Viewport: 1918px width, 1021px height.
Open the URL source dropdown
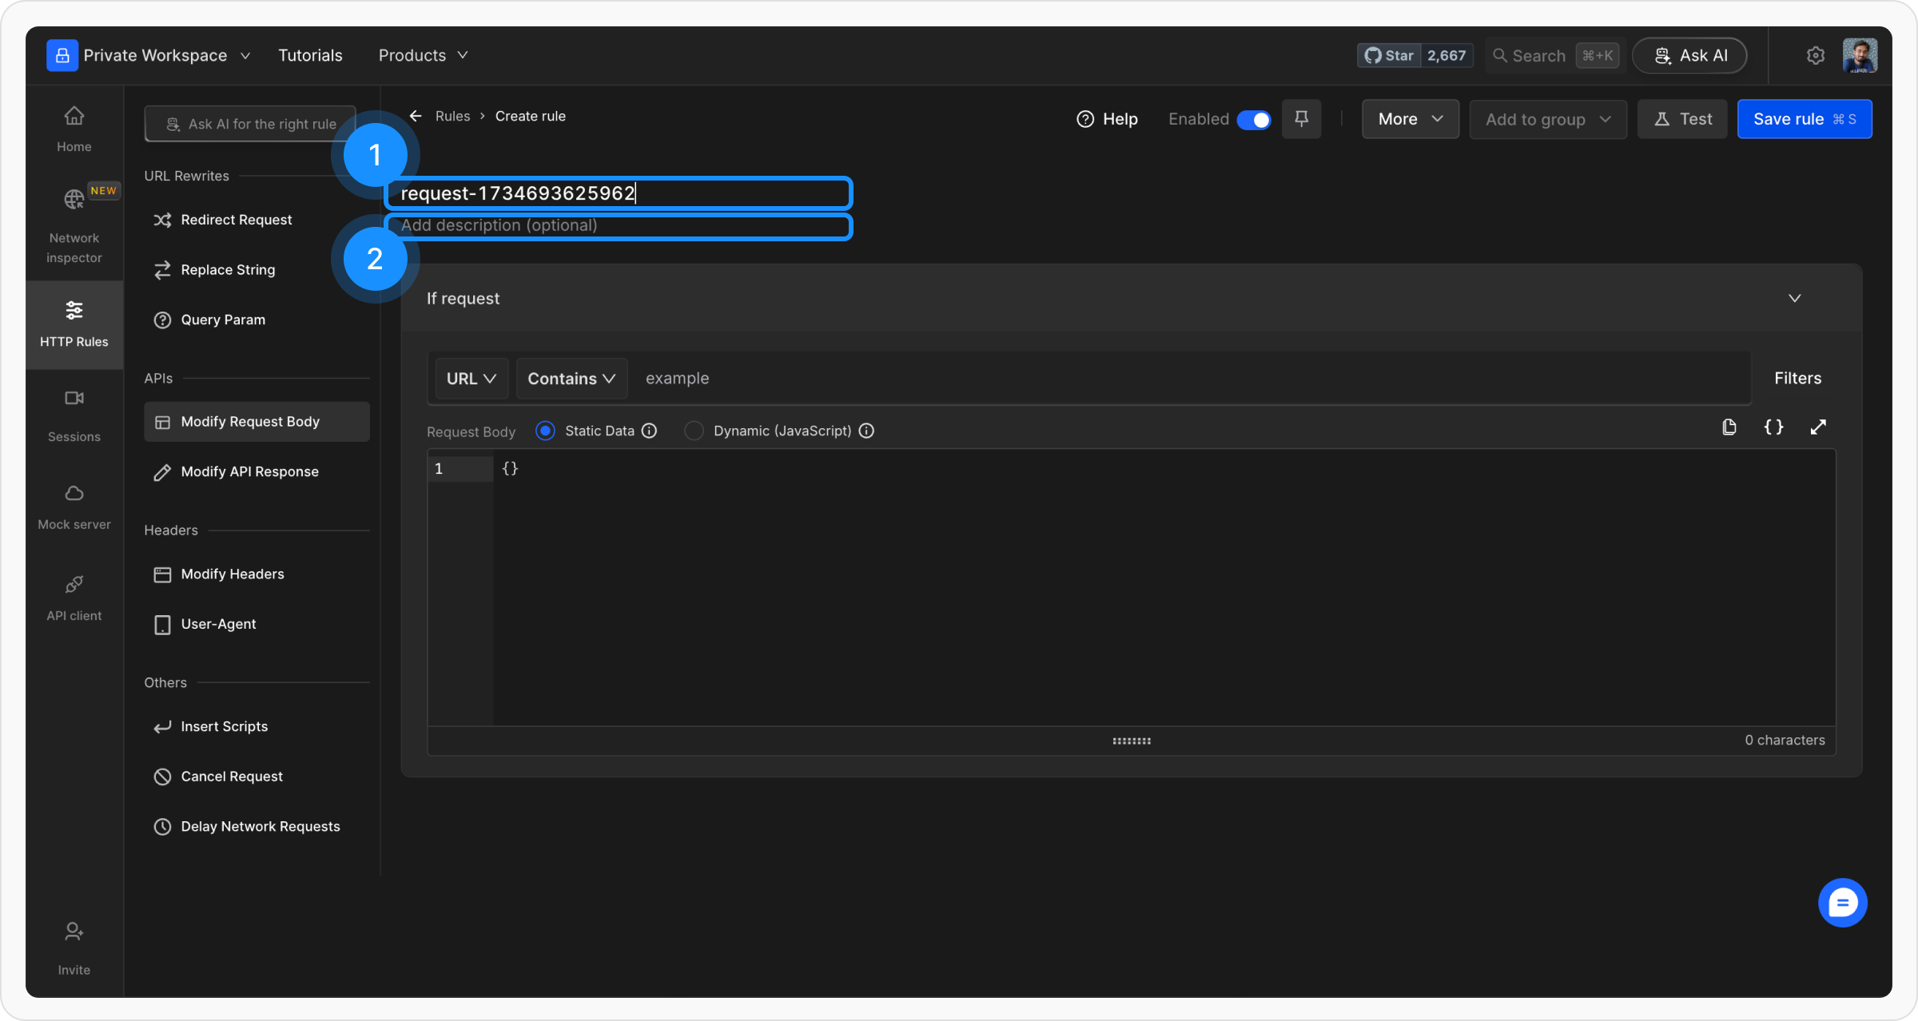click(471, 379)
